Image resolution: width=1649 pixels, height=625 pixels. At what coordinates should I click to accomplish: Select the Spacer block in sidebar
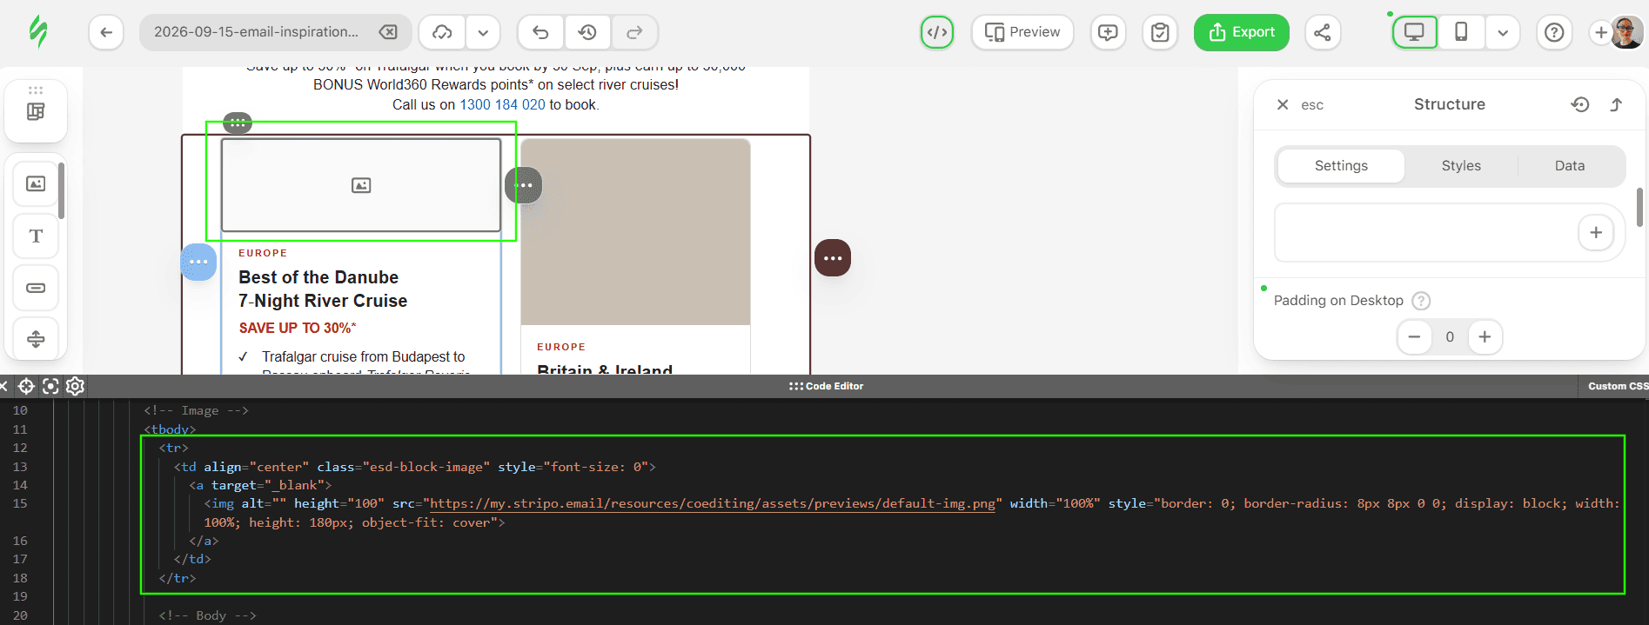36,338
